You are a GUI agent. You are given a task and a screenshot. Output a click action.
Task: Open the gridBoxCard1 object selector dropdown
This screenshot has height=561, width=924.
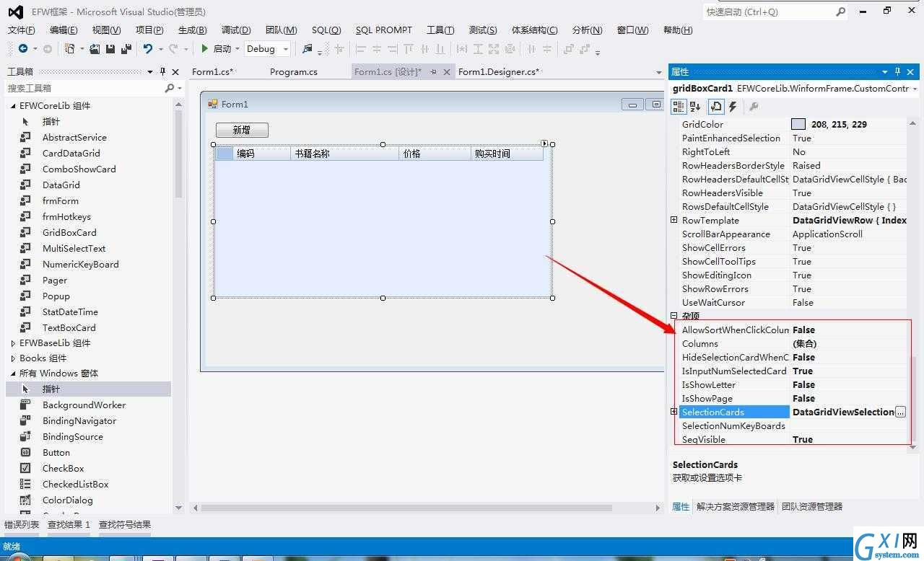915,89
